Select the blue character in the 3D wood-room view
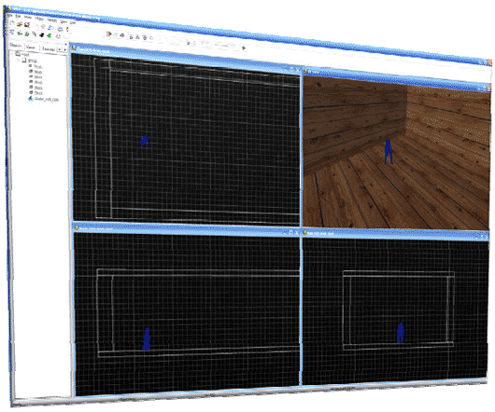495x412 pixels. pyautogui.click(x=389, y=152)
